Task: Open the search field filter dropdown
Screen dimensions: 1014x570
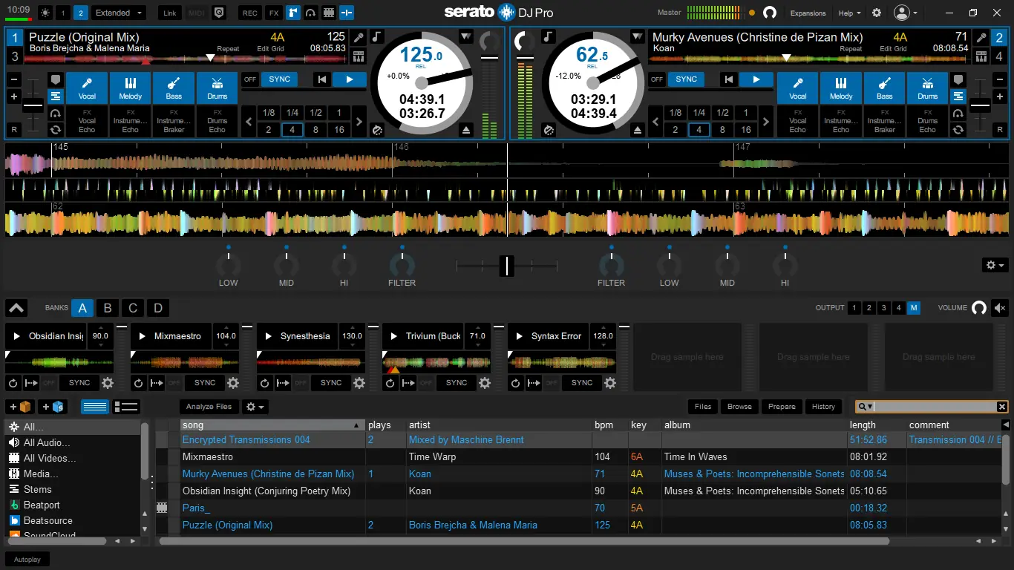Action: coord(866,407)
